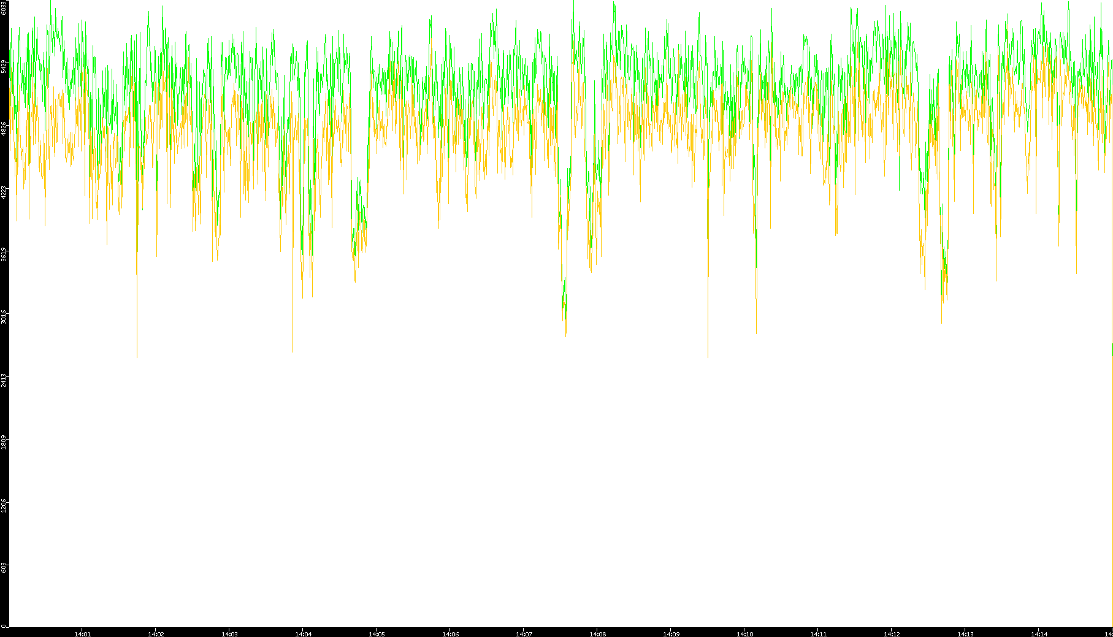The height and width of the screenshot is (637, 1113).
Task: Select the 4826 vertical axis label
Action: click(x=4, y=129)
